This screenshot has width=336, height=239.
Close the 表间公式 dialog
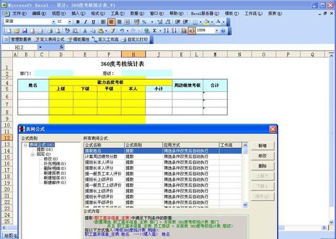(273, 129)
